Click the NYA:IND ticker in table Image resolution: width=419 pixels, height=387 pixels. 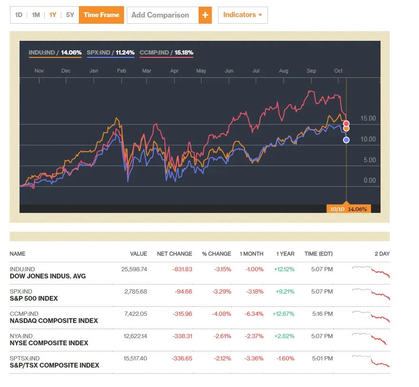pyautogui.click(x=21, y=336)
